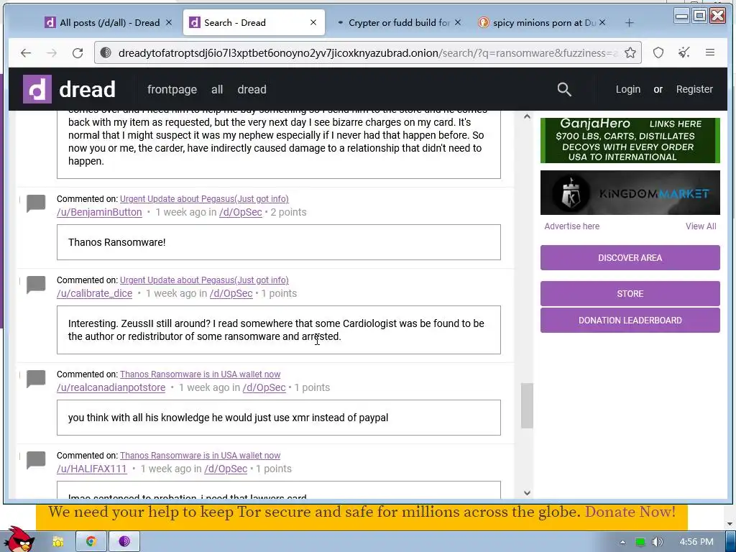The image size is (736, 552).
Task: Click comment icon beside HALIFAX111 post
Action: pyautogui.click(x=36, y=461)
